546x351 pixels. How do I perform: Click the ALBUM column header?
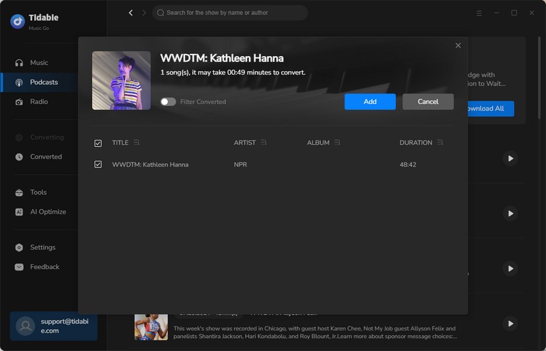(x=318, y=143)
